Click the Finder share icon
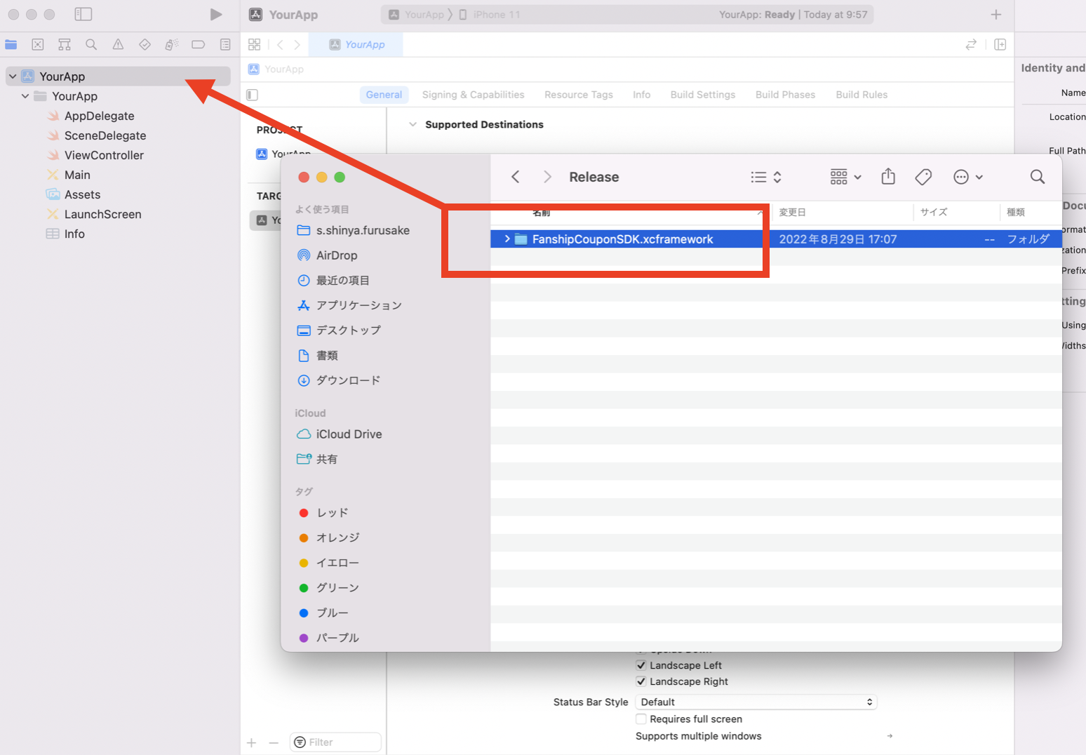 [888, 177]
